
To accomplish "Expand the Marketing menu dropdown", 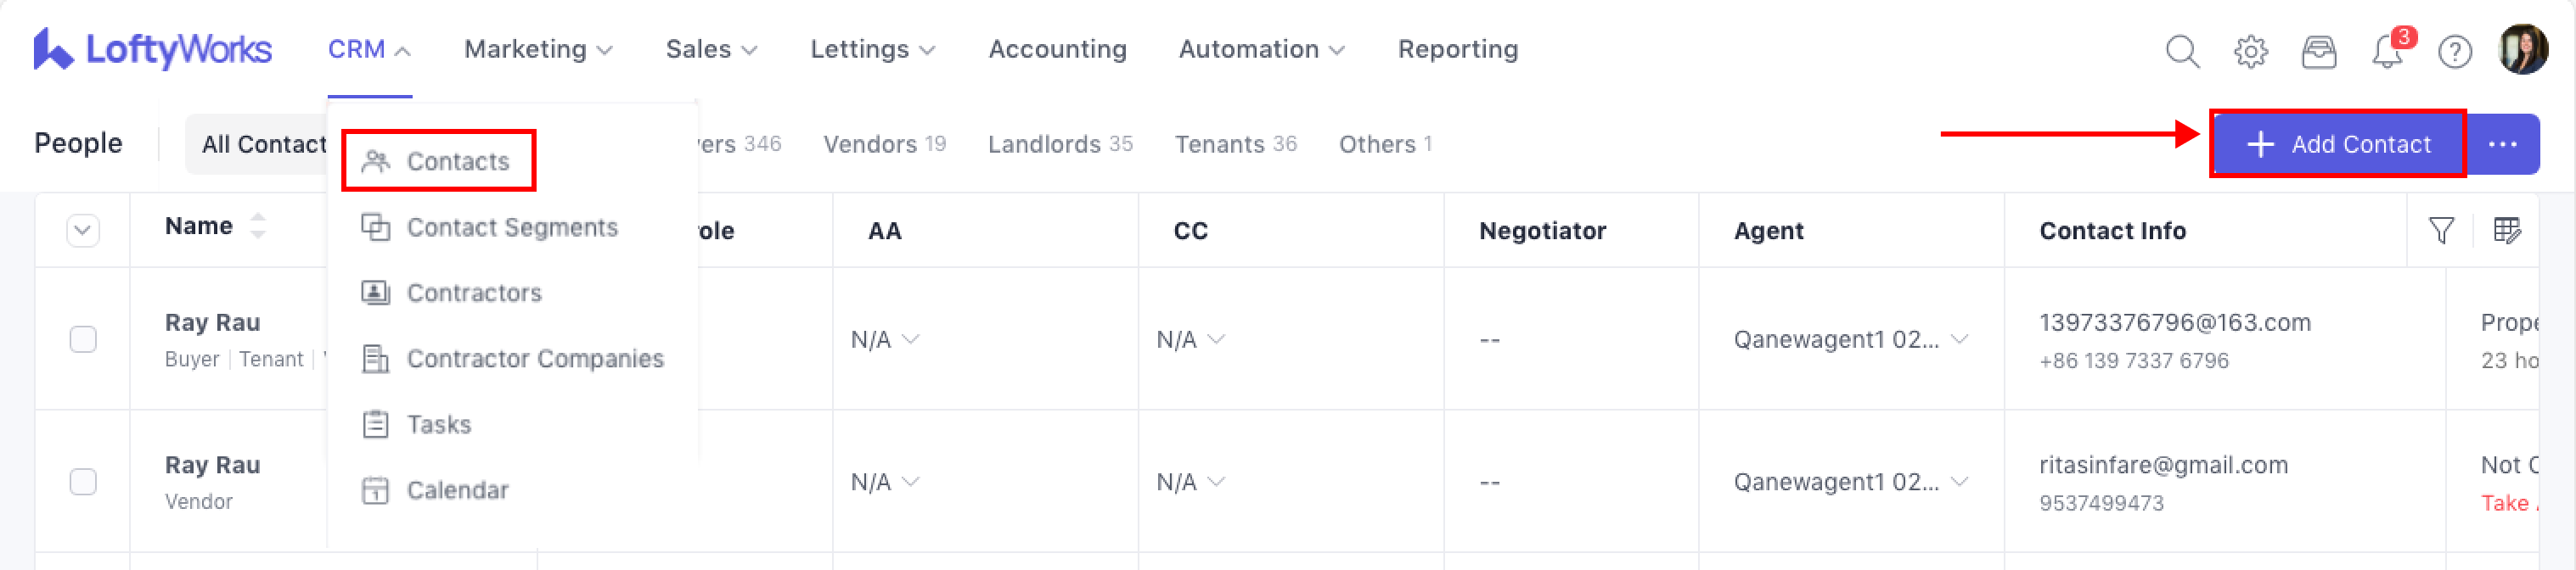I will [x=538, y=49].
